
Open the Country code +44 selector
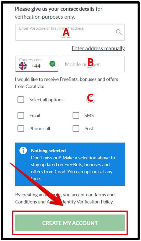point(37,64)
